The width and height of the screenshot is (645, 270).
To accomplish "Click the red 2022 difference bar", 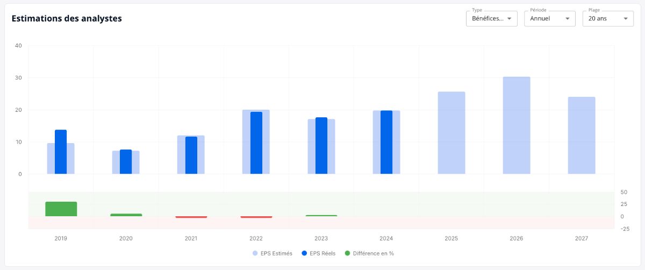I will pos(256,217).
